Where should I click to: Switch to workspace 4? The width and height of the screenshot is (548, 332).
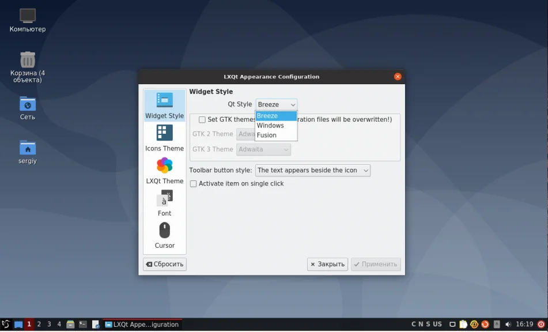click(59, 325)
